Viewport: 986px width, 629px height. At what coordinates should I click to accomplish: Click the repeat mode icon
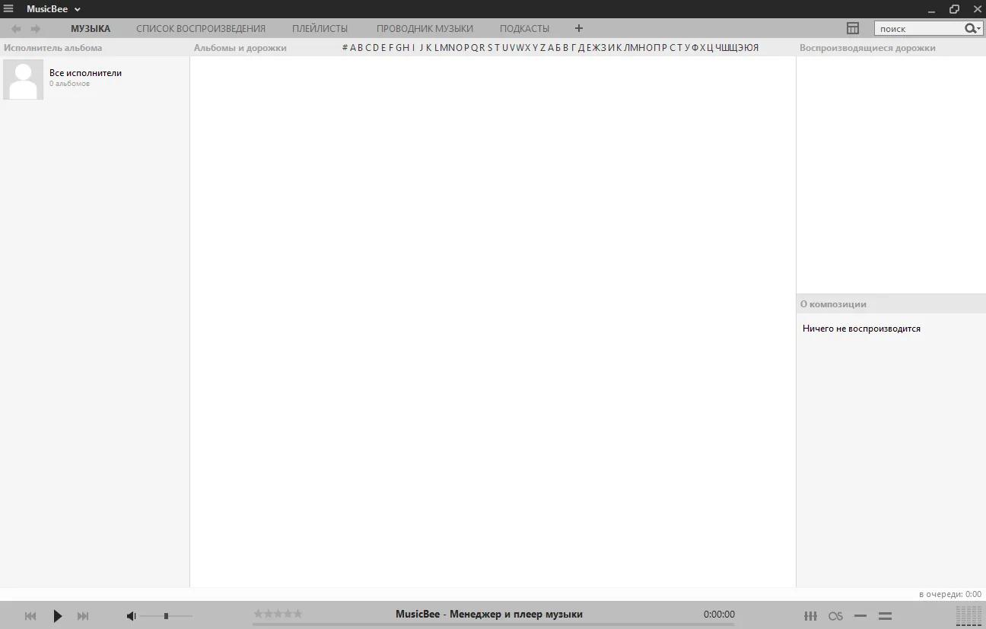pyautogui.click(x=885, y=616)
